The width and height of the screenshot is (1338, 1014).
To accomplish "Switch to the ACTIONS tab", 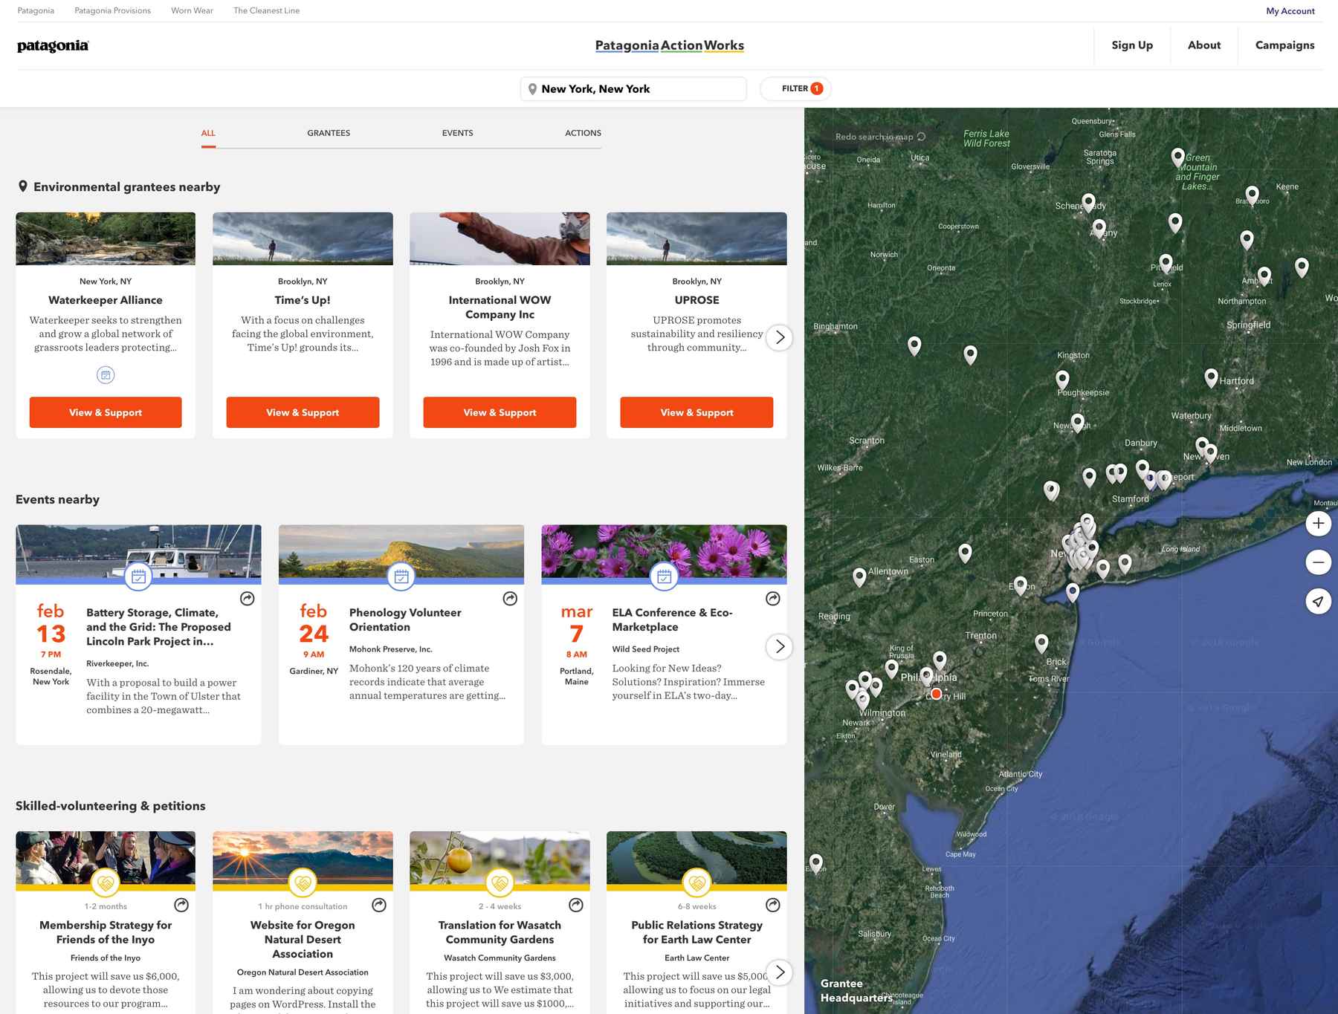I will pyautogui.click(x=583, y=133).
